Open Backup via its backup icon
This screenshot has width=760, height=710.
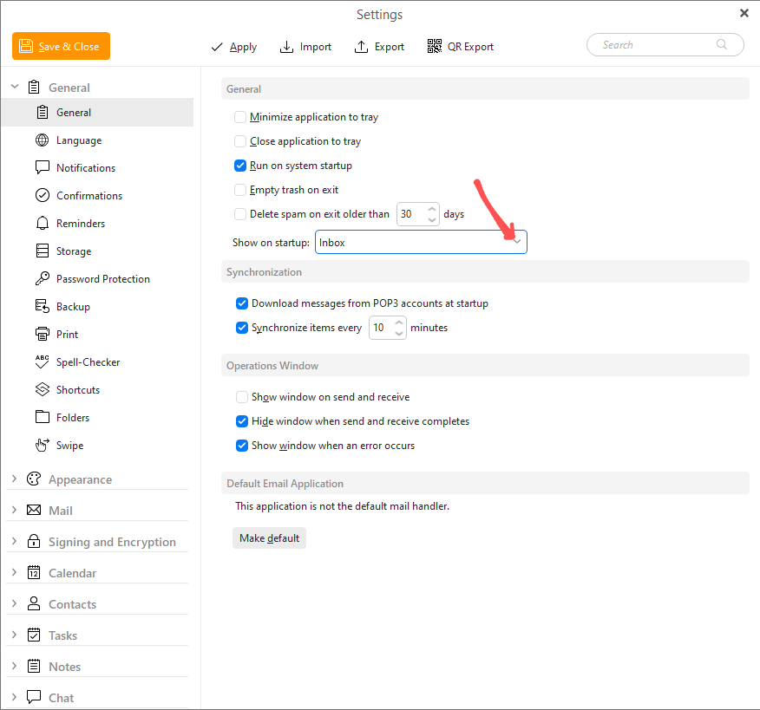(43, 306)
